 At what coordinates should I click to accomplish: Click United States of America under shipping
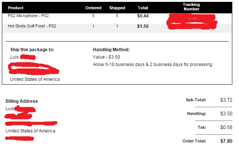[x=35, y=79]
